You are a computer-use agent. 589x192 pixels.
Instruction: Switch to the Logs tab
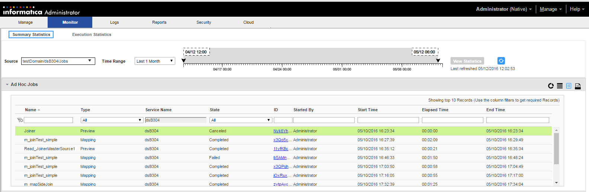click(x=114, y=22)
